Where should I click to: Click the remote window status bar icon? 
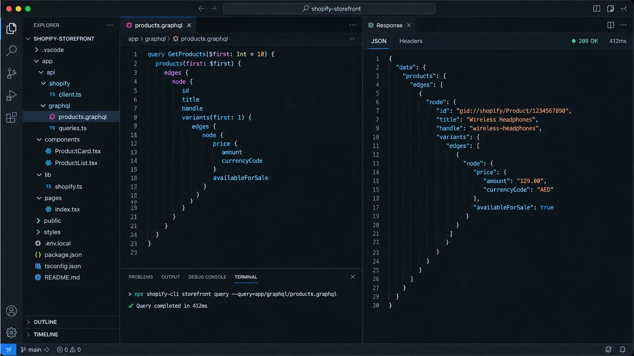coord(8,350)
